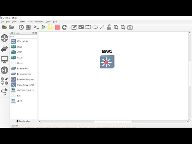Click the device Filter input field
This screenshot has height=144, width=192.
(x=24, y=36)
